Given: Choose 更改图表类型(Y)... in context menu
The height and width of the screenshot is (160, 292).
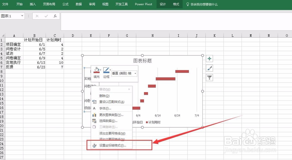Looking at the screenshot, I should [112, 115].
